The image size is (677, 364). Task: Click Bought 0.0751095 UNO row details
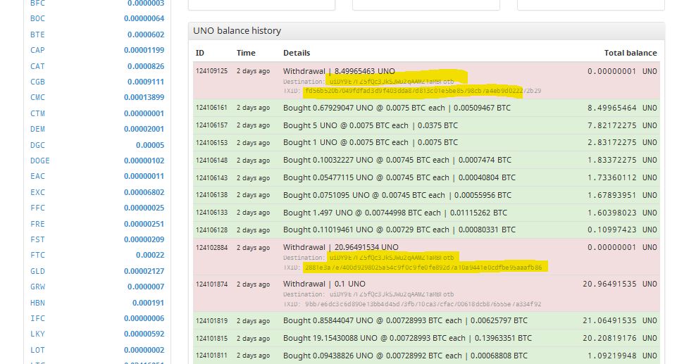(397, 195)
